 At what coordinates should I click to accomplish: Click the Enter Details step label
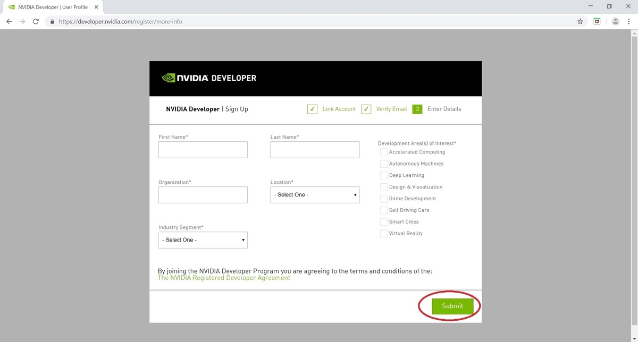(444, 109)
